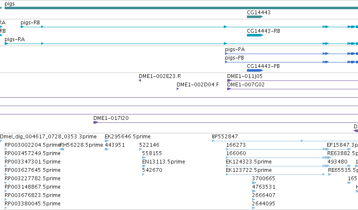Select the pigs-PA protein feature

point(292,54)
